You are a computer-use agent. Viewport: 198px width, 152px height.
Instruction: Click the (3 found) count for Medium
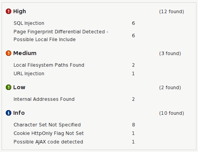click(x=170, y=54)
